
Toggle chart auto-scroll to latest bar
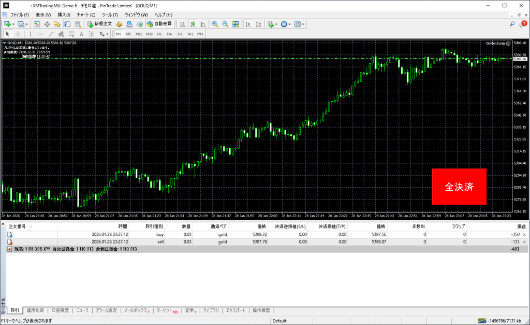248,24
